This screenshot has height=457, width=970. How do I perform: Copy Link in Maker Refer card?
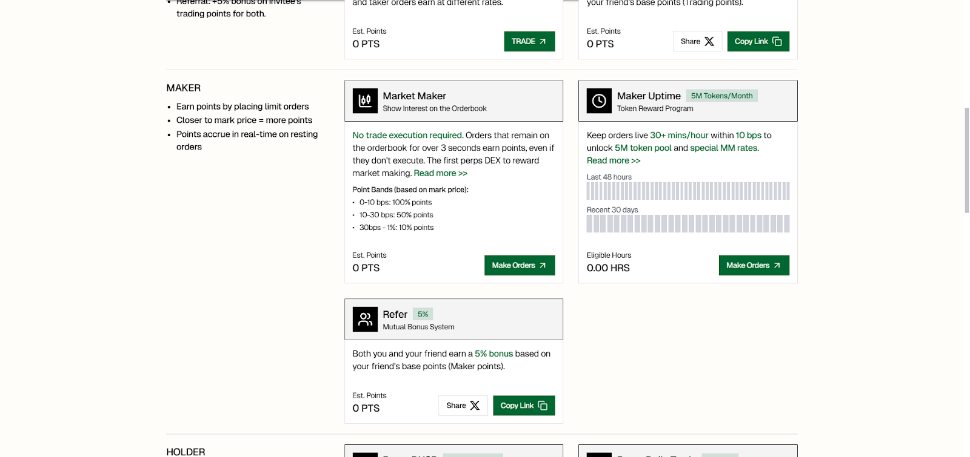[524, 406]
